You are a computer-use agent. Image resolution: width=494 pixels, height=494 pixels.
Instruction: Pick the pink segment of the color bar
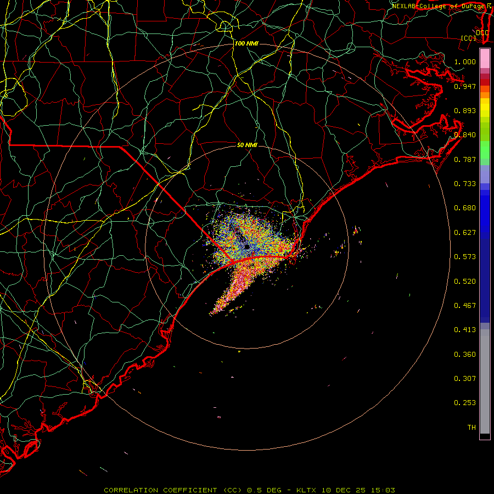pyautogui.click(x=485, y=58)
